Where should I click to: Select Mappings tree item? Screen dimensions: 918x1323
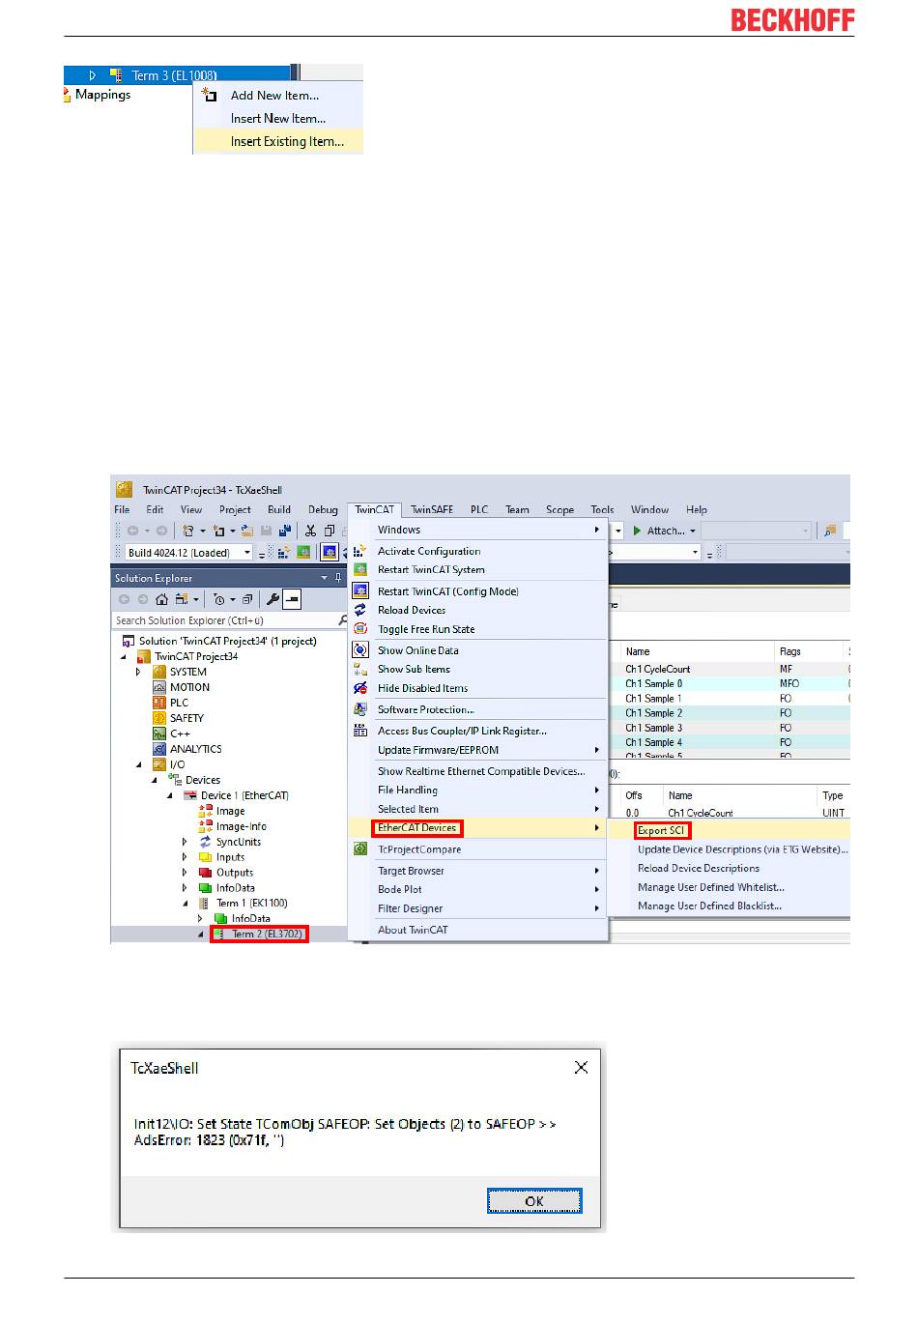tap(102, 95)
